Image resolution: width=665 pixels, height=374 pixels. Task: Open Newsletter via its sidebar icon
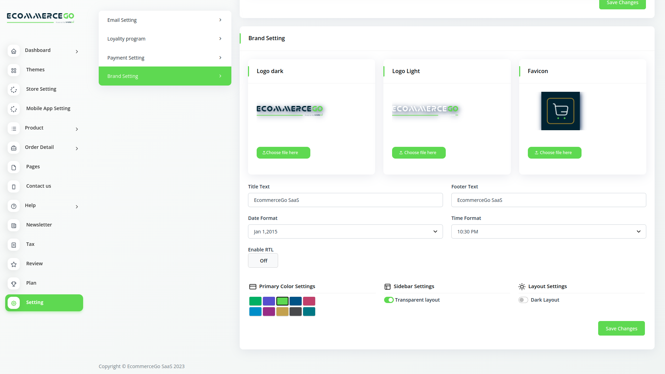point(14,226)
